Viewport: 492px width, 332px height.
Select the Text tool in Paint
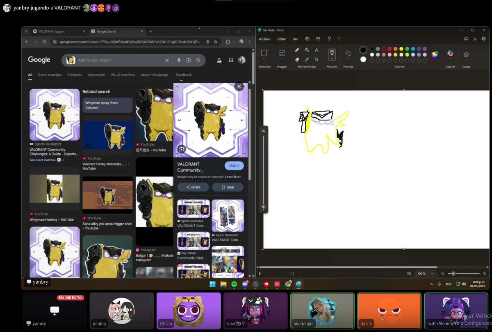coord(317,50)
